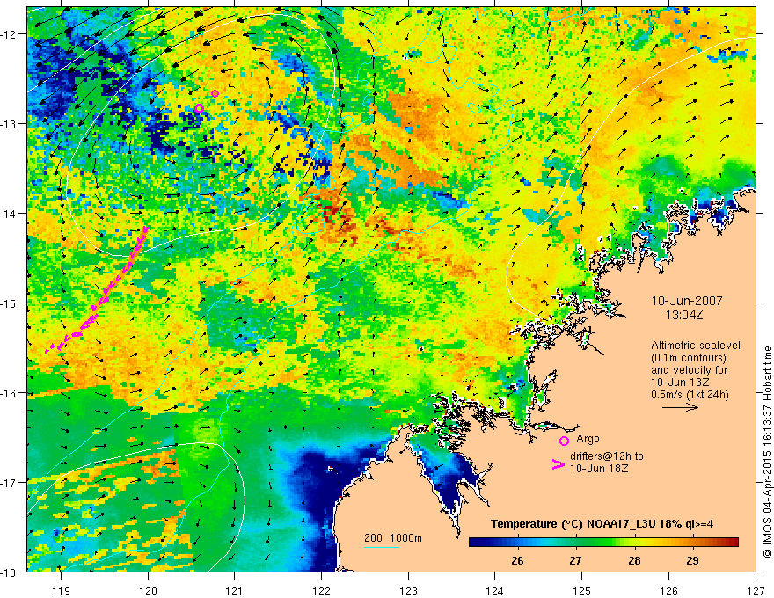Click the 26 tick label under the colorbar
The height and width of the screenshot is (598, 774).
[x=517, y=561]
